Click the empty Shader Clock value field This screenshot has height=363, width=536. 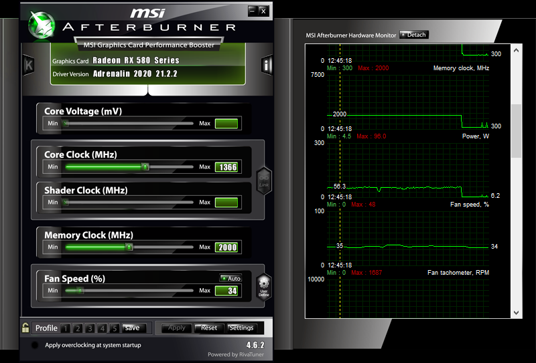click(226, 203)
